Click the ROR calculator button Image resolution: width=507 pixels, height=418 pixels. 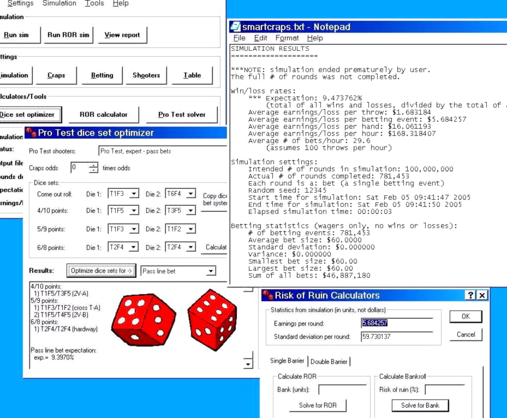104,115
